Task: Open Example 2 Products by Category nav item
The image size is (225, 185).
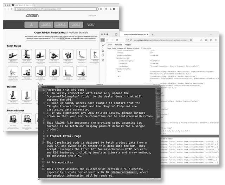Action: tap(61, 25)
